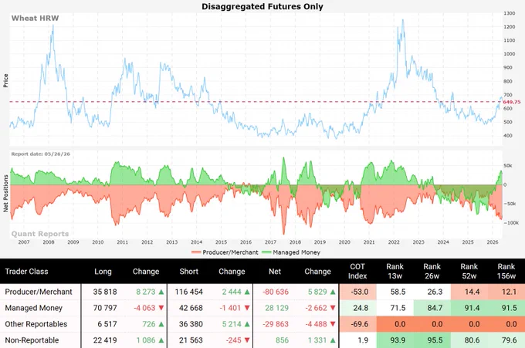
Task: Click the down arrow beside -4 063
Action: point(161,308)
